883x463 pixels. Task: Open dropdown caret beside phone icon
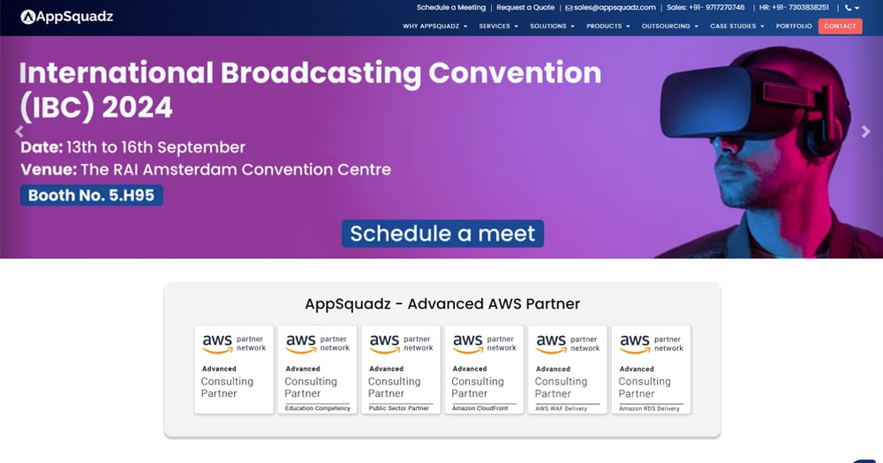pyautogui.click(x=857, y=8)
